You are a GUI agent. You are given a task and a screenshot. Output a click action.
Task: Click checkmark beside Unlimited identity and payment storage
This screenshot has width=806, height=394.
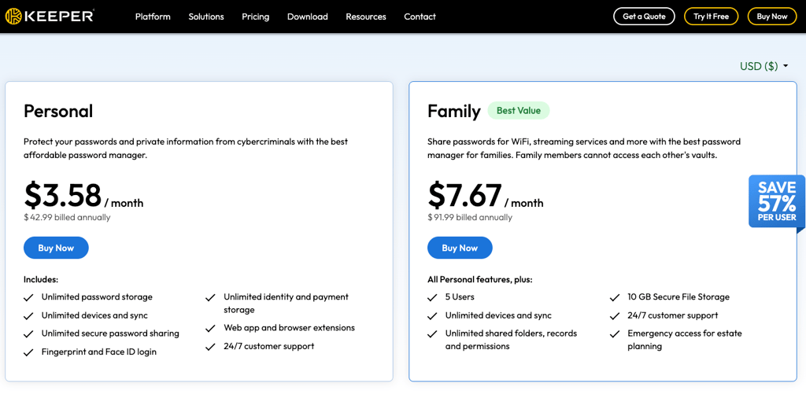coord(210,297)
